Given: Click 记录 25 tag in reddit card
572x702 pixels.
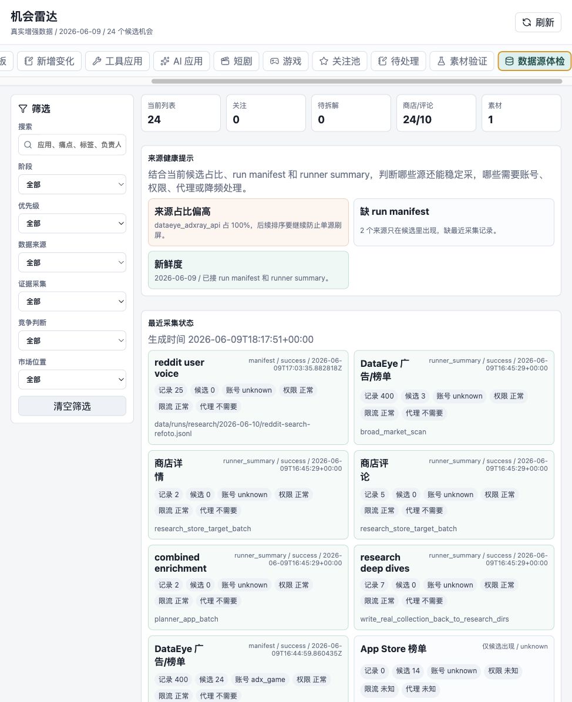Looking at the screenshot, I should point(171,390).
